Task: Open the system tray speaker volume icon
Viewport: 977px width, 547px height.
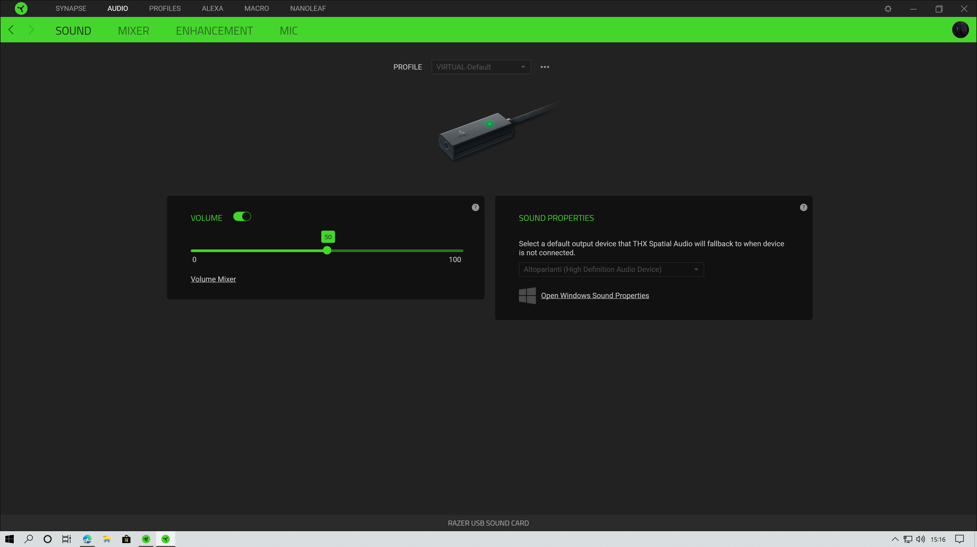Action: (920, 539)
